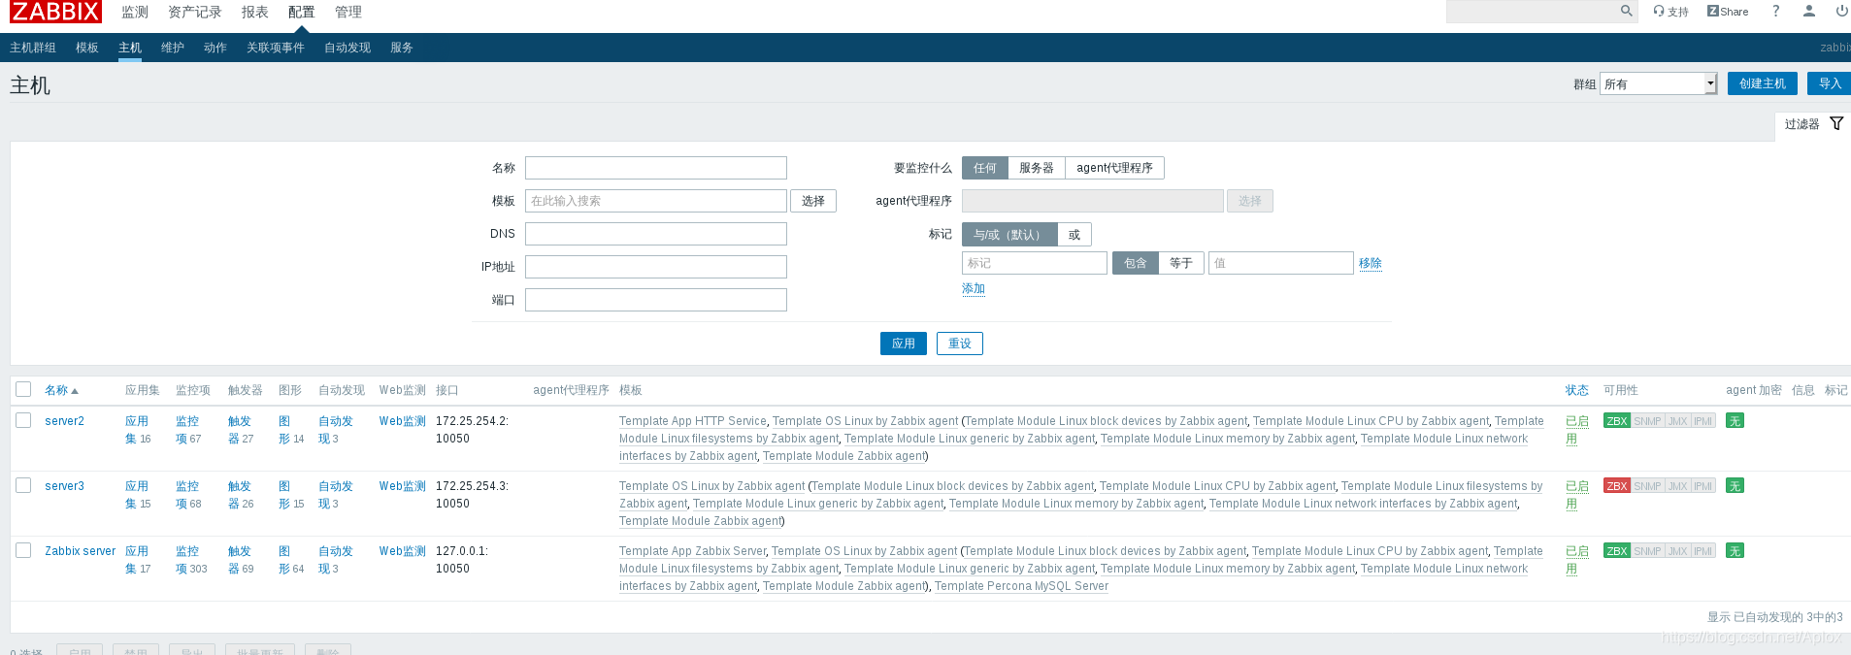Go to 服务 submenu

(402, 48)
